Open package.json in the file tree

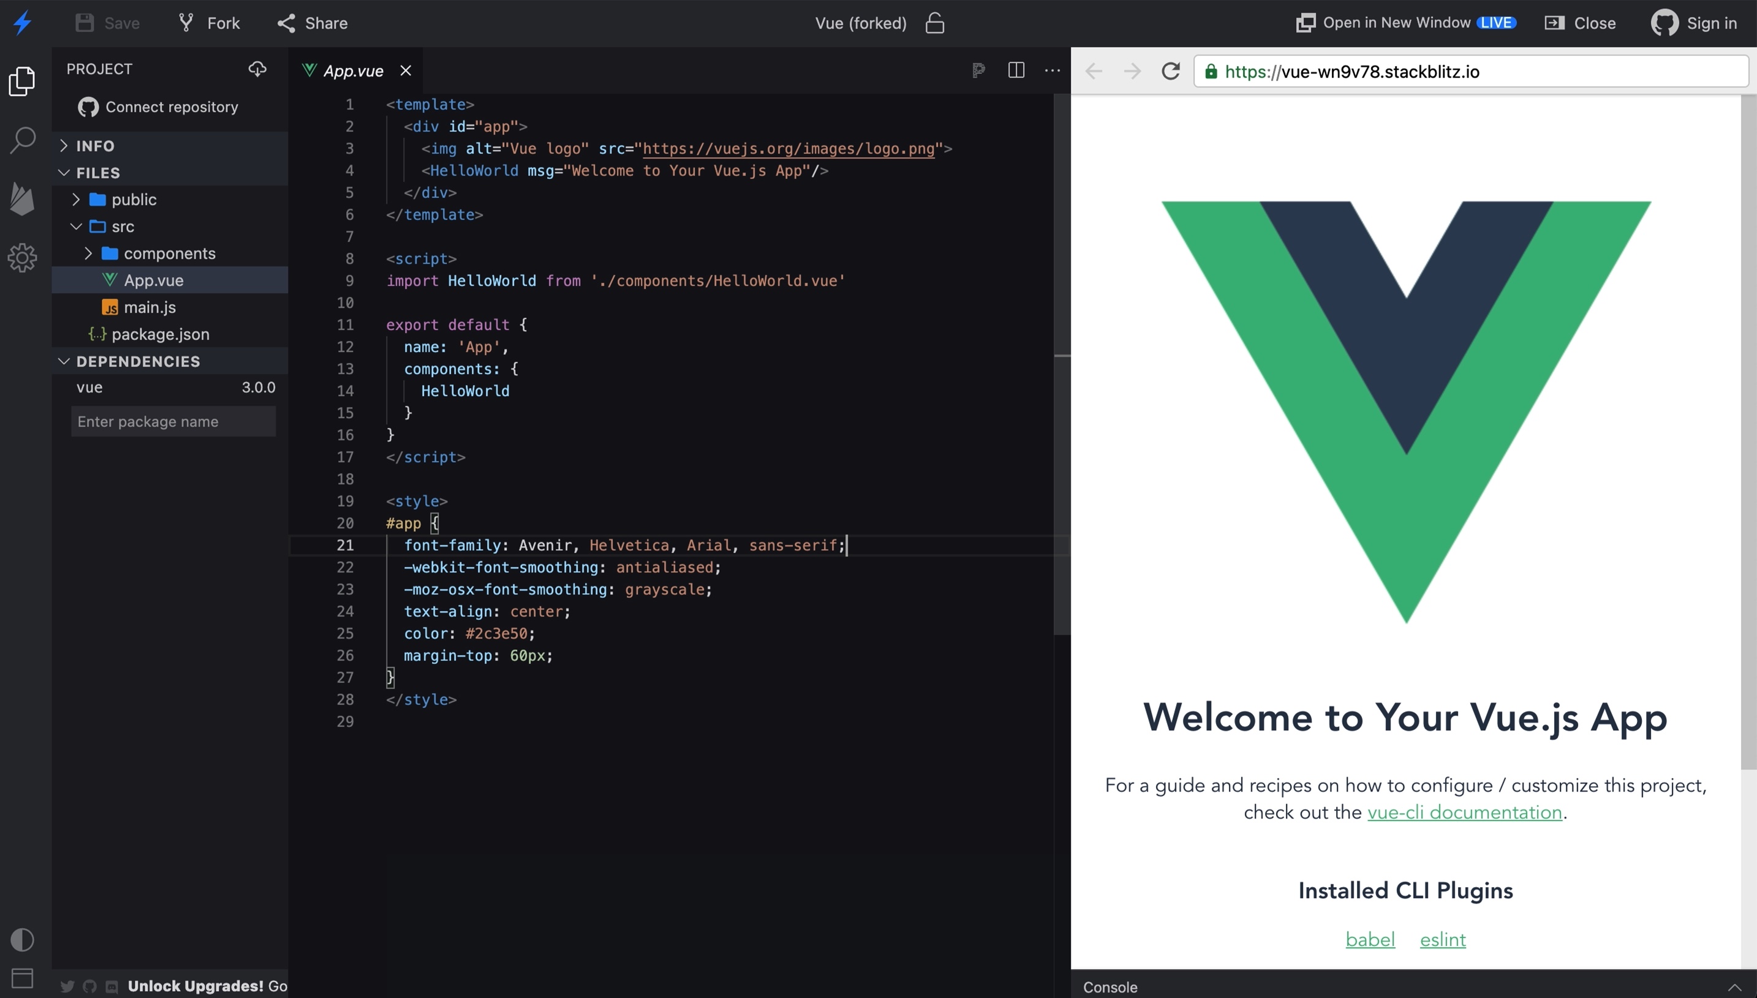point(170,334)
